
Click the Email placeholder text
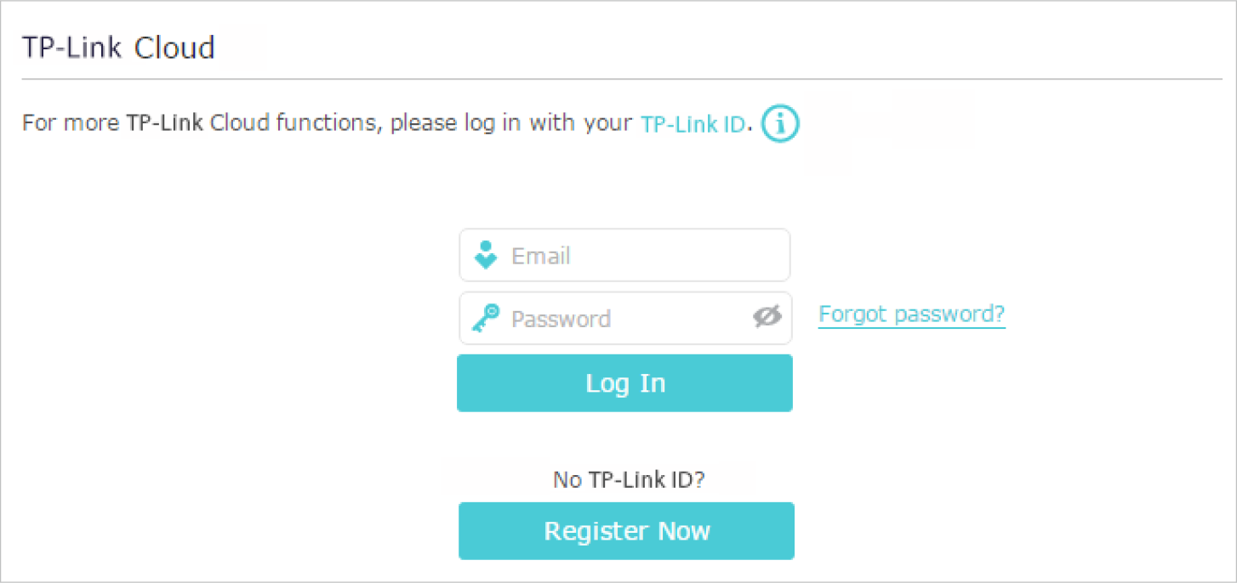tap(541, 256)
